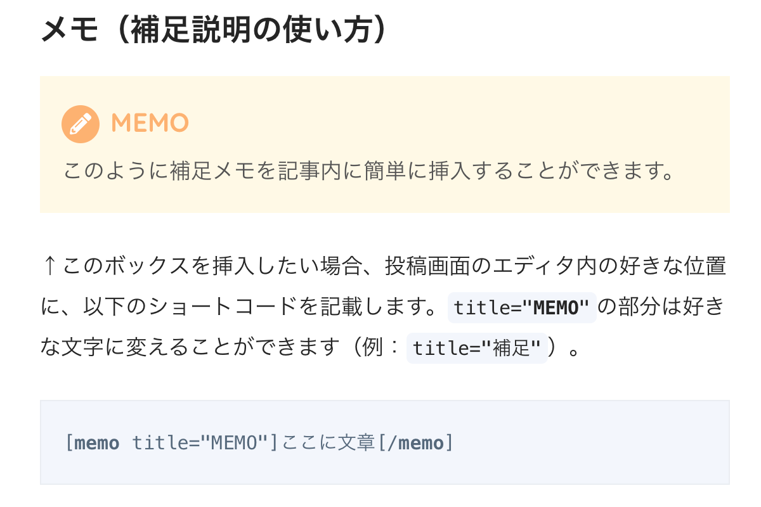Click the yellow memo box background

[x=385, y=144]
